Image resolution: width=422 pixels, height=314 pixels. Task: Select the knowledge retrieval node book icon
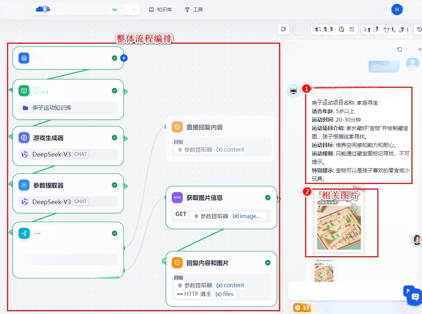tap(24, 91)
